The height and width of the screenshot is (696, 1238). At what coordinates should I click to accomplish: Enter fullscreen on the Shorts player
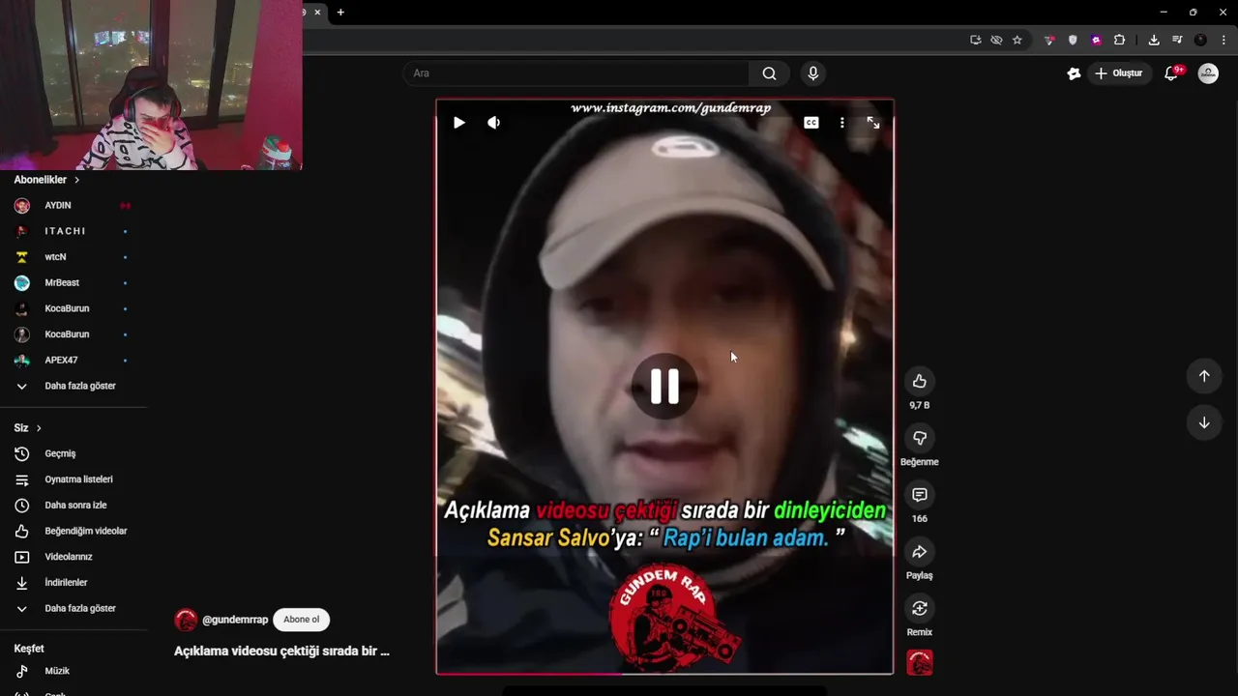(x=873, y=123)
